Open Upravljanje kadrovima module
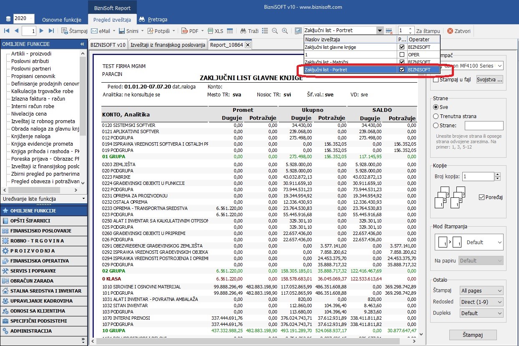 click(44, 301)
